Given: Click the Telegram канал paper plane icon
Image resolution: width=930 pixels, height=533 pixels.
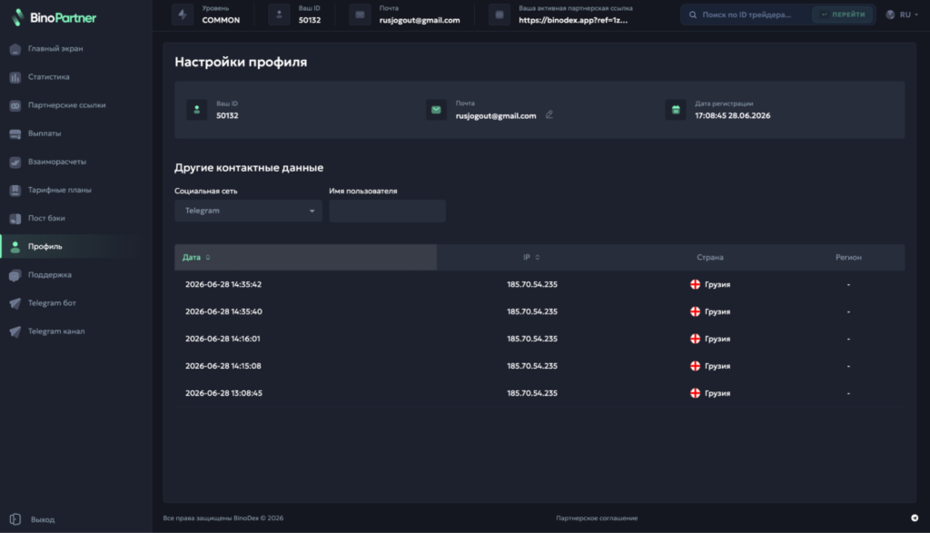Looking at the screenshot, I should (15, 331).
